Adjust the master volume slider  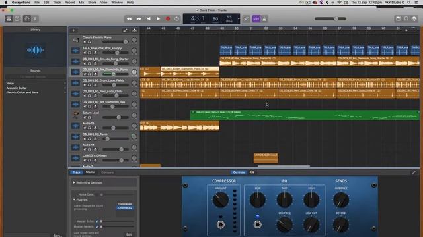point(330,19)
